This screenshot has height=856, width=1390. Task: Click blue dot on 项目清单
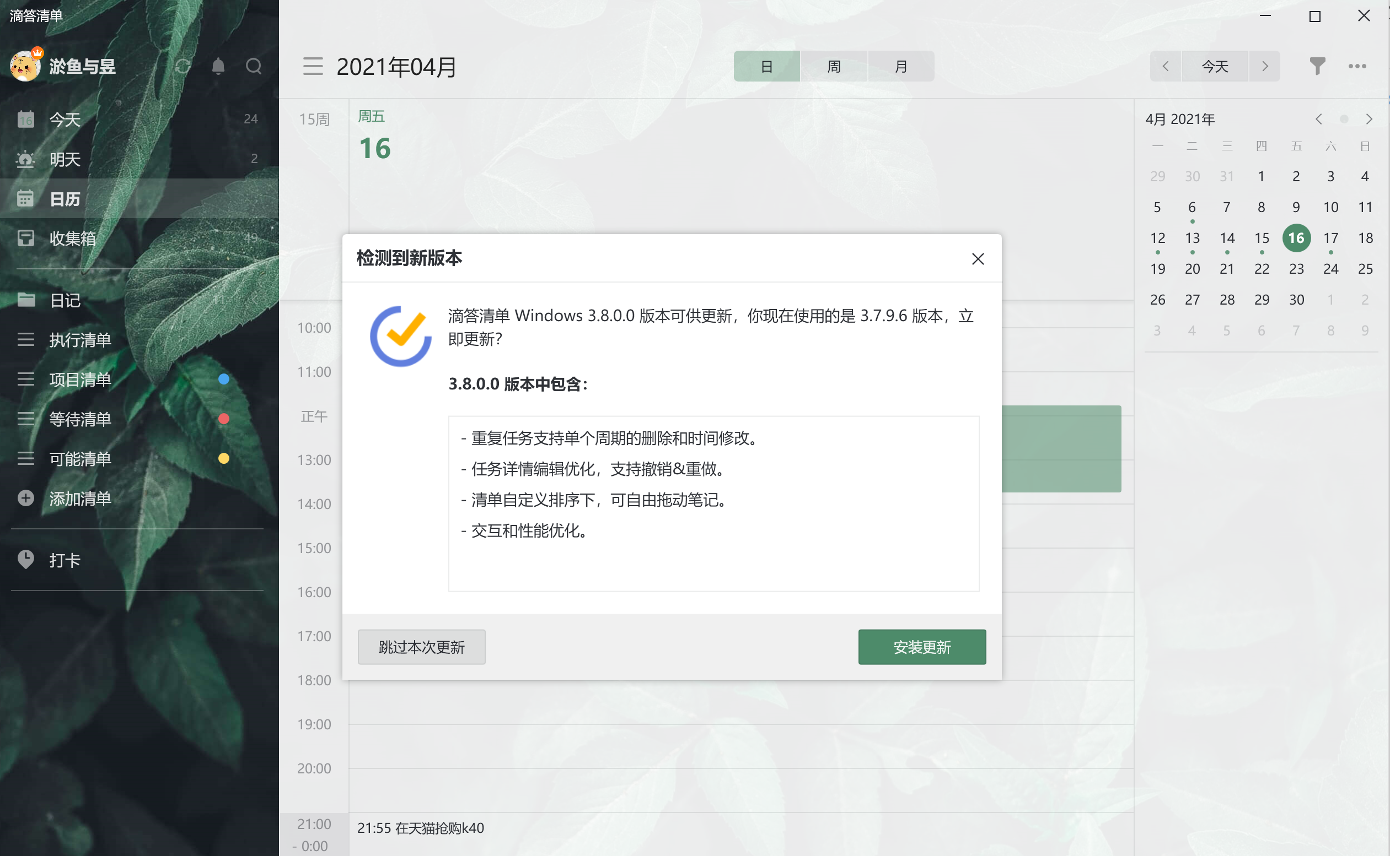(224, 379)
